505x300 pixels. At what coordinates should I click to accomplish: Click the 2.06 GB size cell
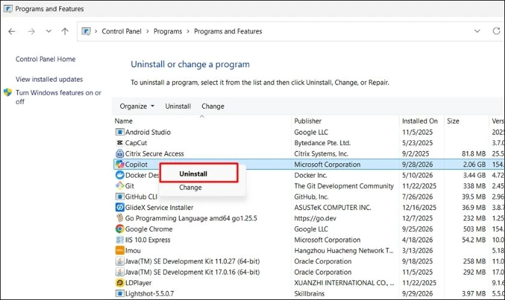[x=474, y=164]
